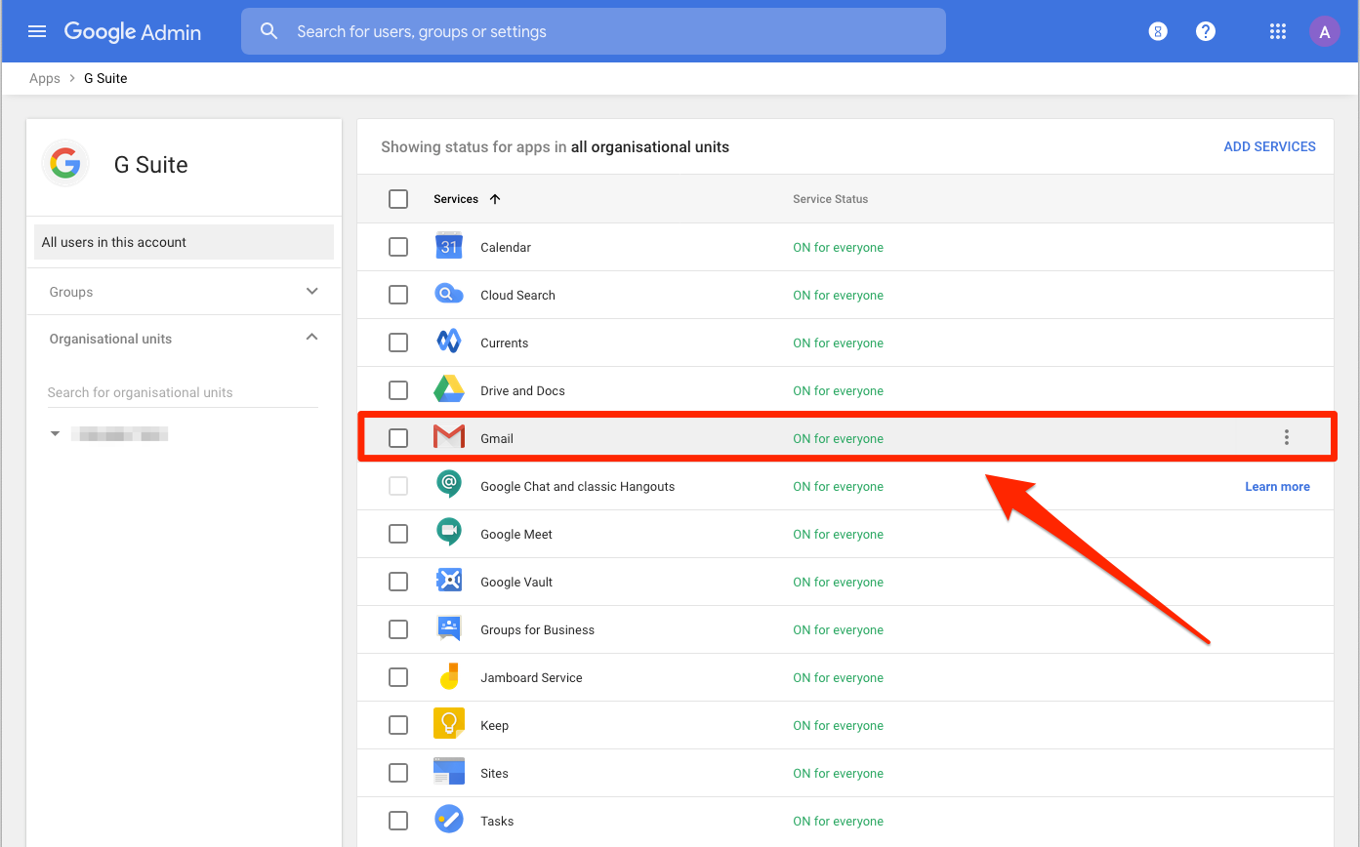The image size is (1360, 847).
Task: Click the G Suite Google logo
Action: [x=65, y=164]
